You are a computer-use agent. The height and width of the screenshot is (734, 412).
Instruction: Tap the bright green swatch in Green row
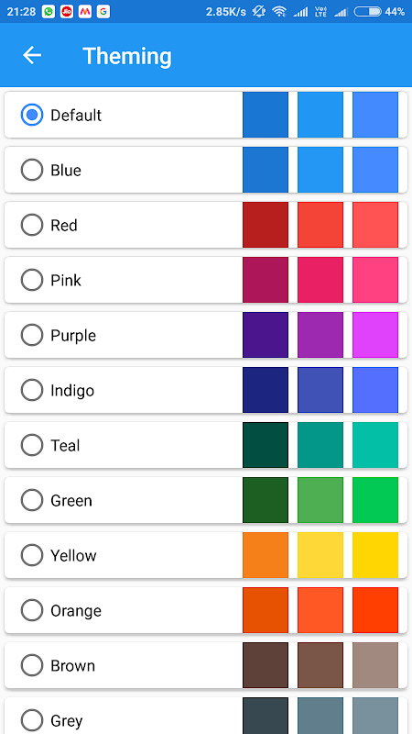click(x=375, y=500)
